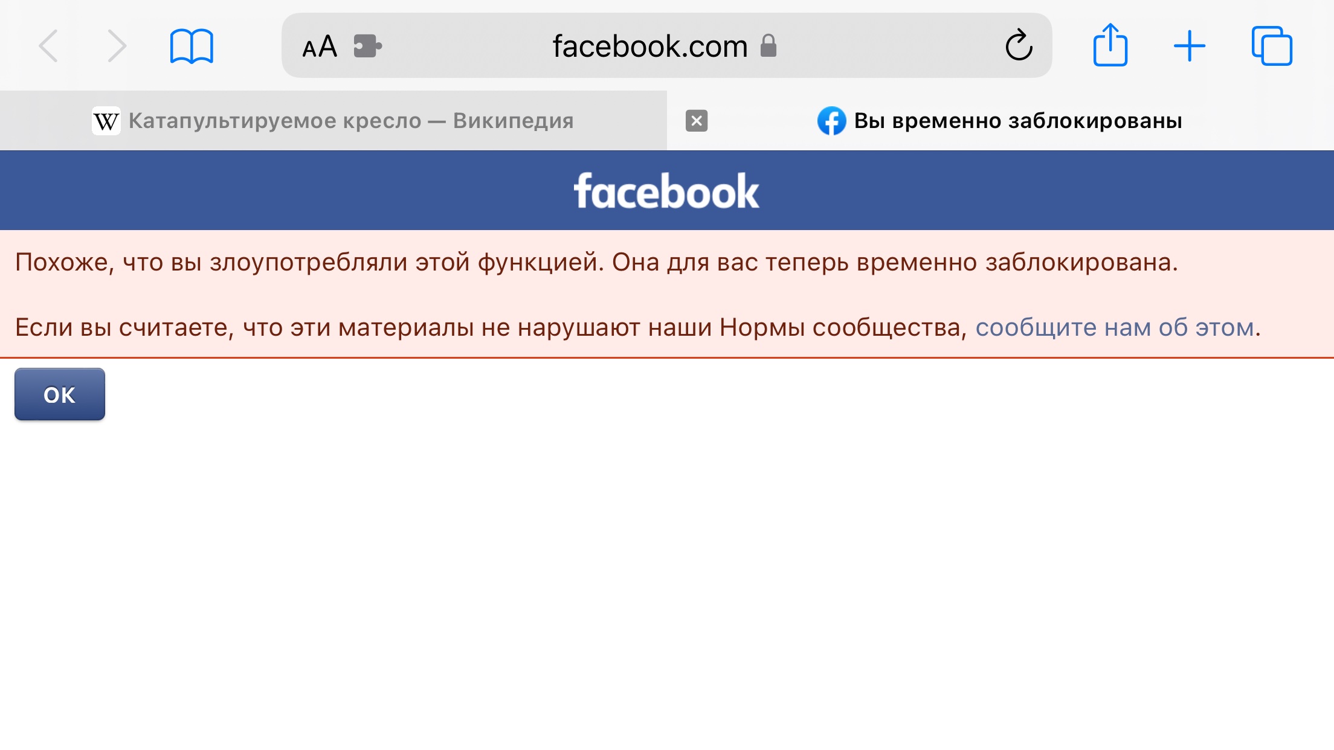Open the Share sheet icon
Screen dimensions: 1334x750
point(1110,45)
